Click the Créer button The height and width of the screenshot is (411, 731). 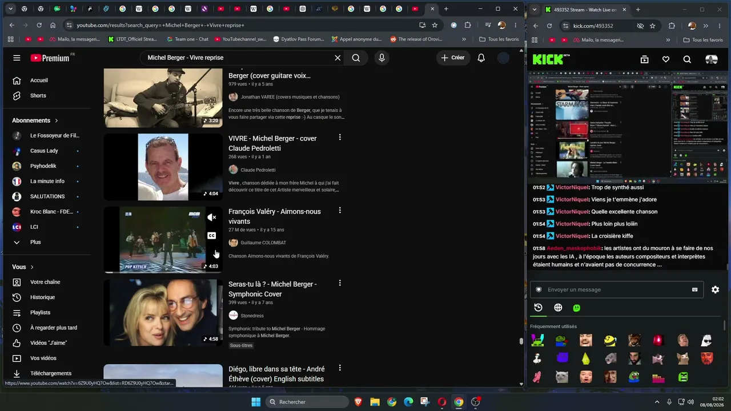452,58
